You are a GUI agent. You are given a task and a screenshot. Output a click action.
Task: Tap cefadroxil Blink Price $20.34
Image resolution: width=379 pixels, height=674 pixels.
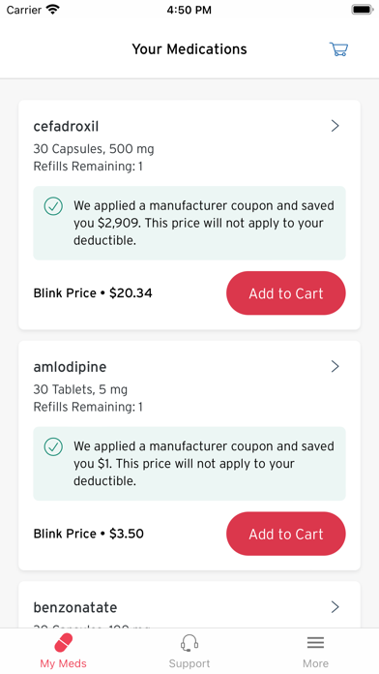(x=93, y=293)
